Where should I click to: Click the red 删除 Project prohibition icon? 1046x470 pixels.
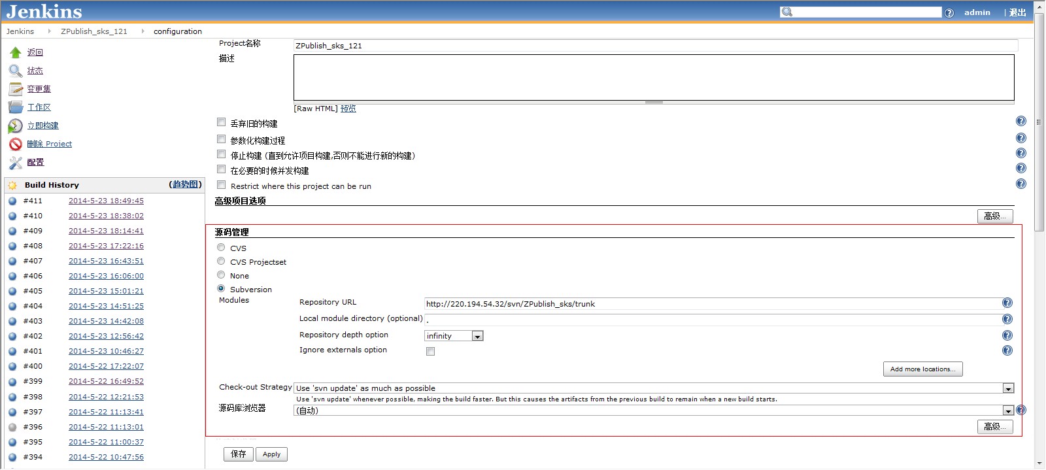click(16, 144)
